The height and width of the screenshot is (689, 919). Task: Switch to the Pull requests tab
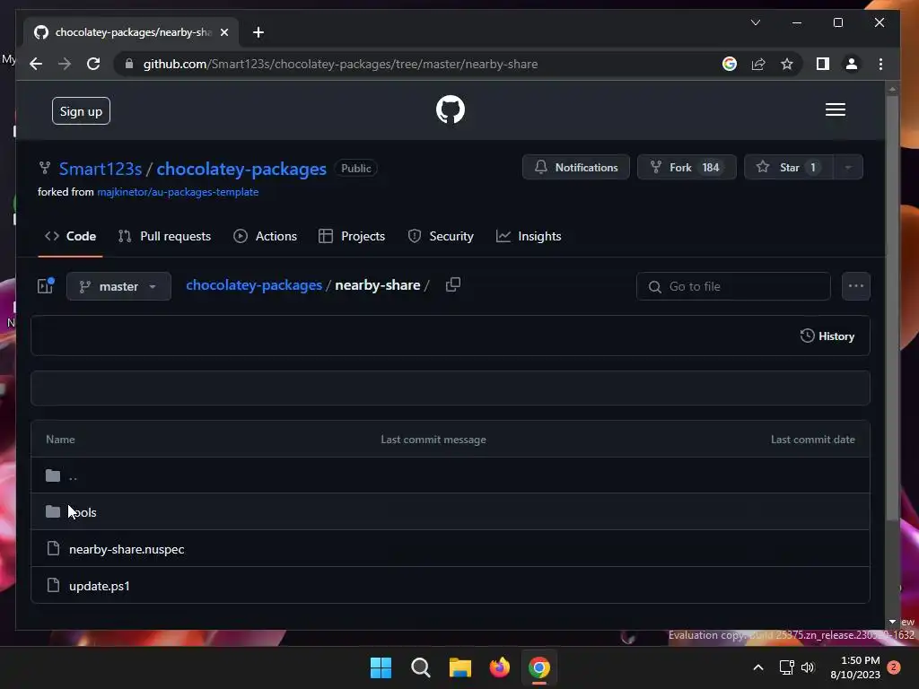point(164,236)
